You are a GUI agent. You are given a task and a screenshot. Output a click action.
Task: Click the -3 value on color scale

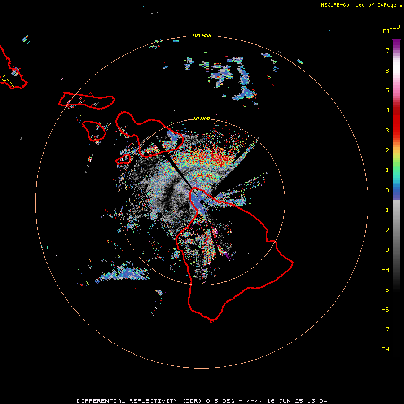point(386,250)
